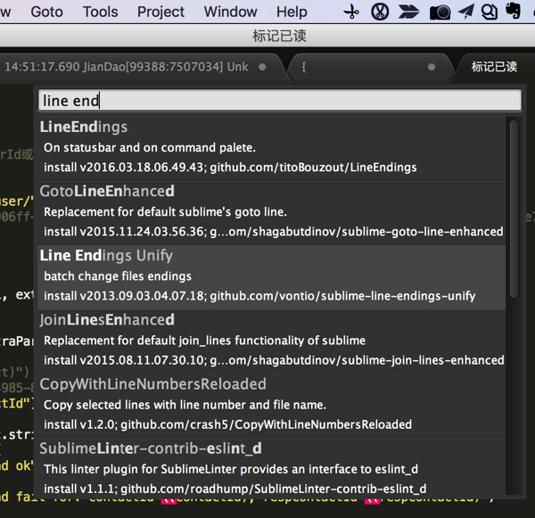Viewport: 535px width, 518px height.
Task: Click the double-arrow menu bar icon
Action: [409, 12]
